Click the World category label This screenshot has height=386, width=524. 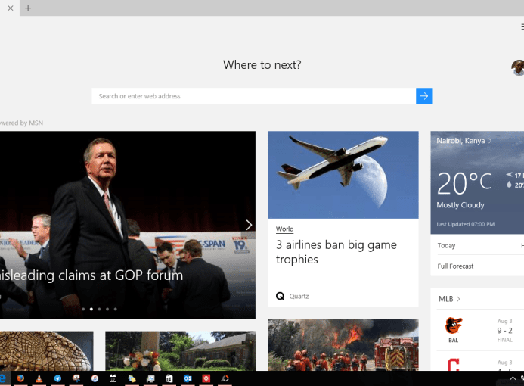tap(285, 229)
